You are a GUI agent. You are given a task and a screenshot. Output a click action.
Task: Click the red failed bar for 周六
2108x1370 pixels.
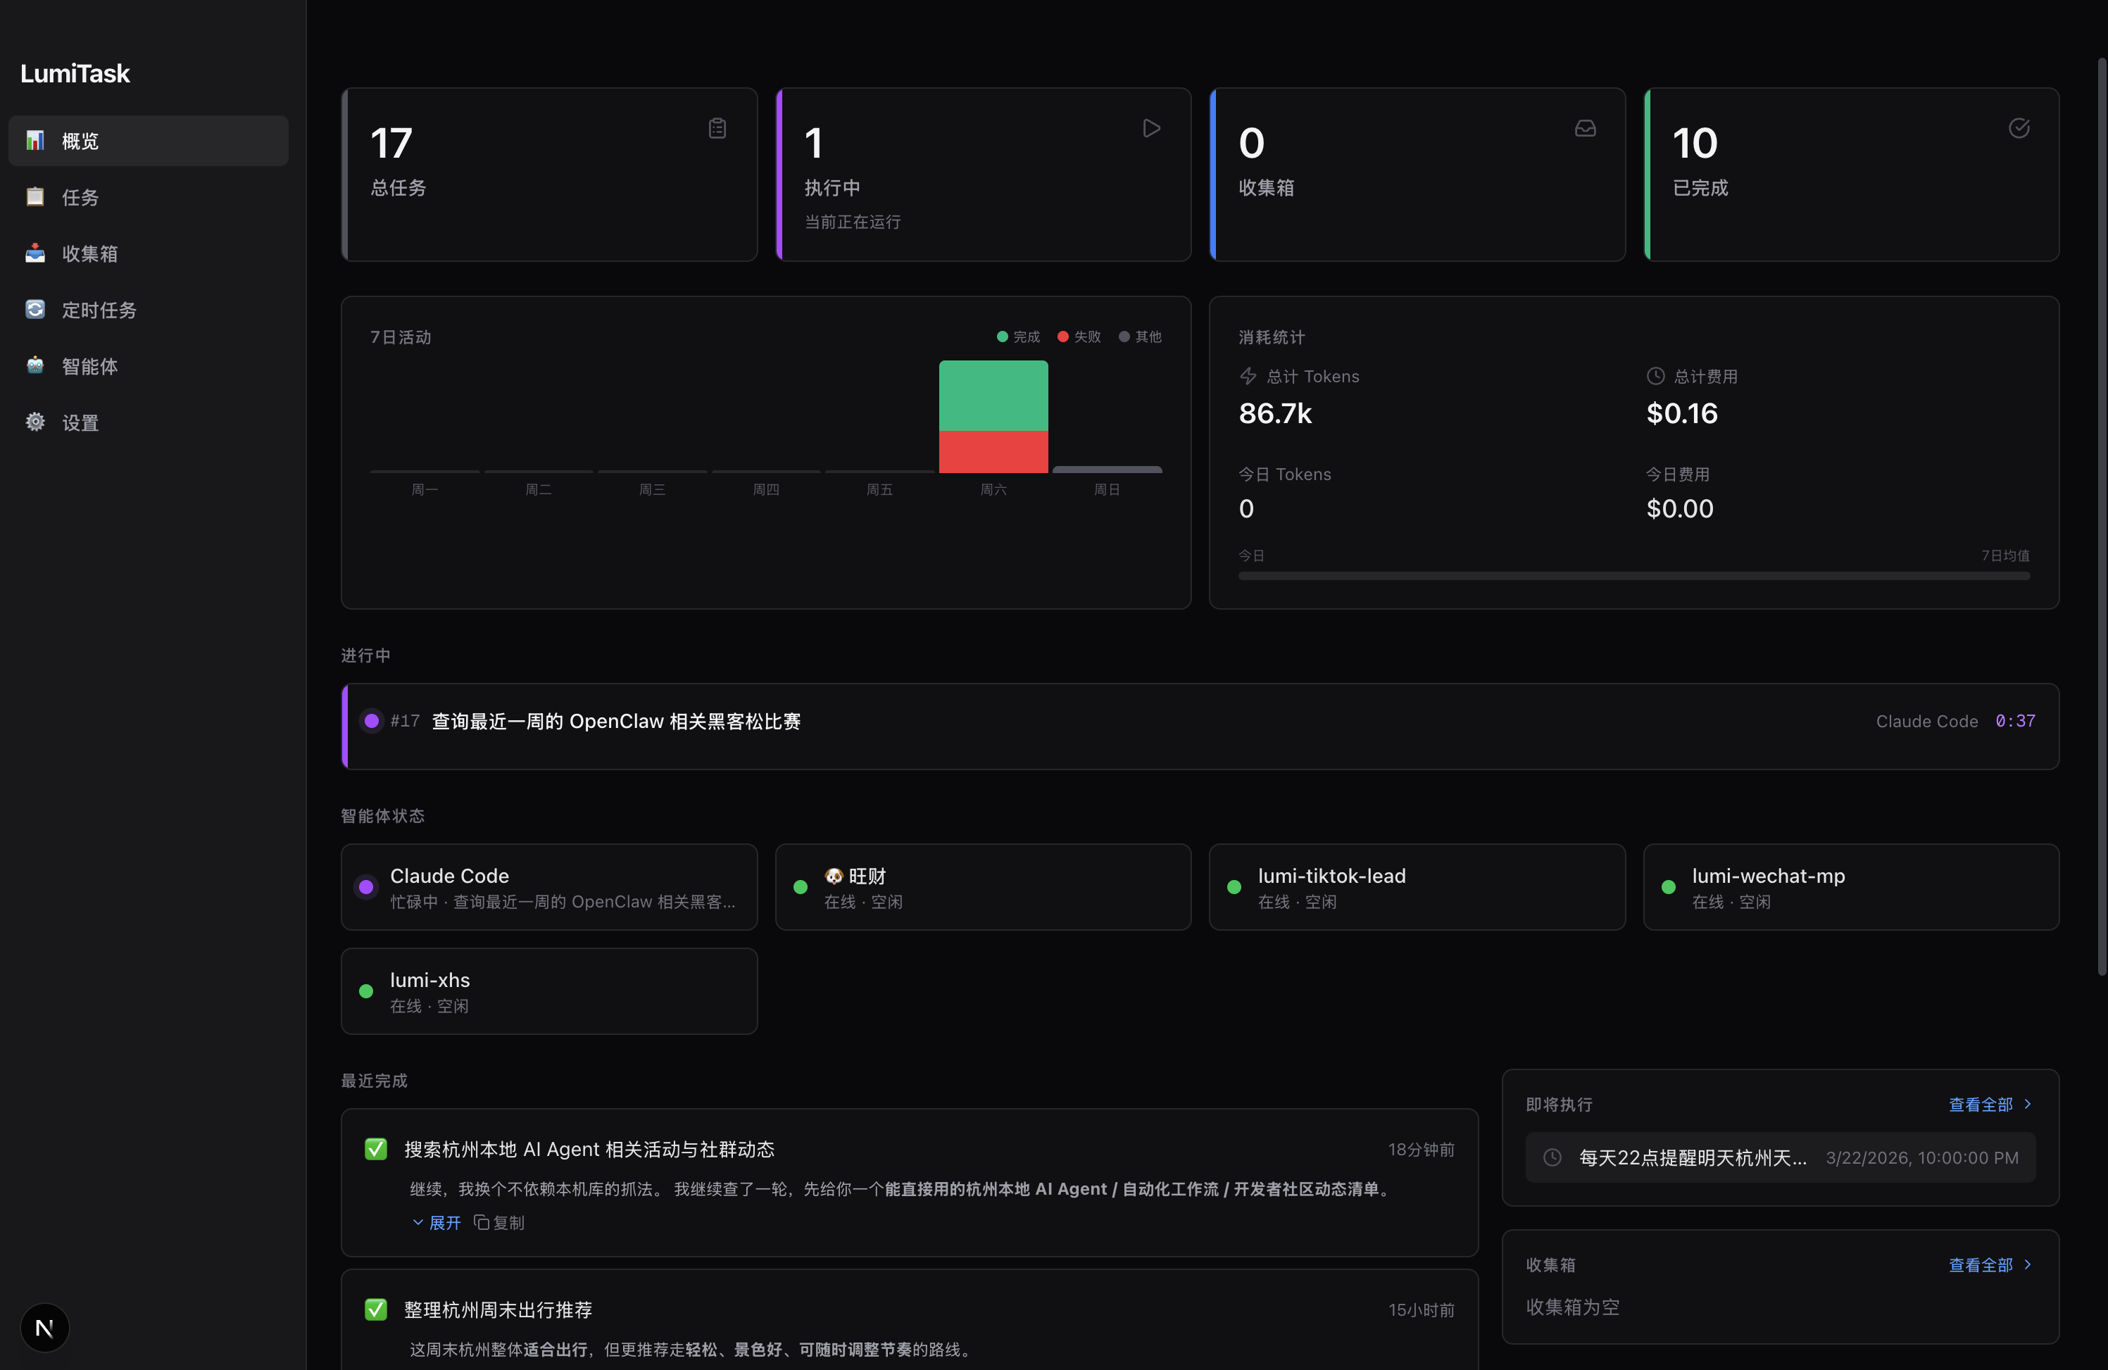tap(993, 452)
